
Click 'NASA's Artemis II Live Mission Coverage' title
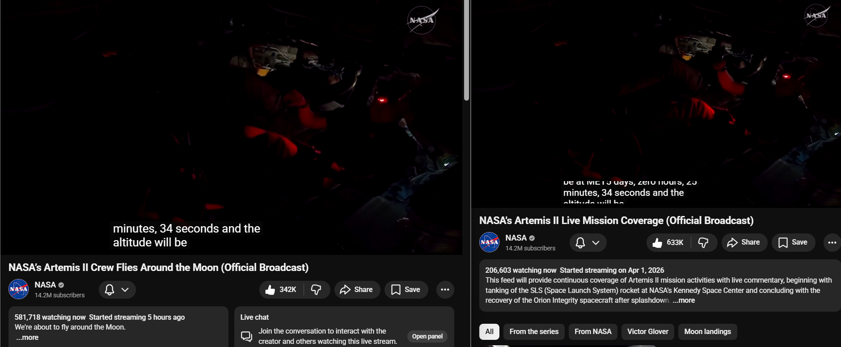tap(616, 220)
